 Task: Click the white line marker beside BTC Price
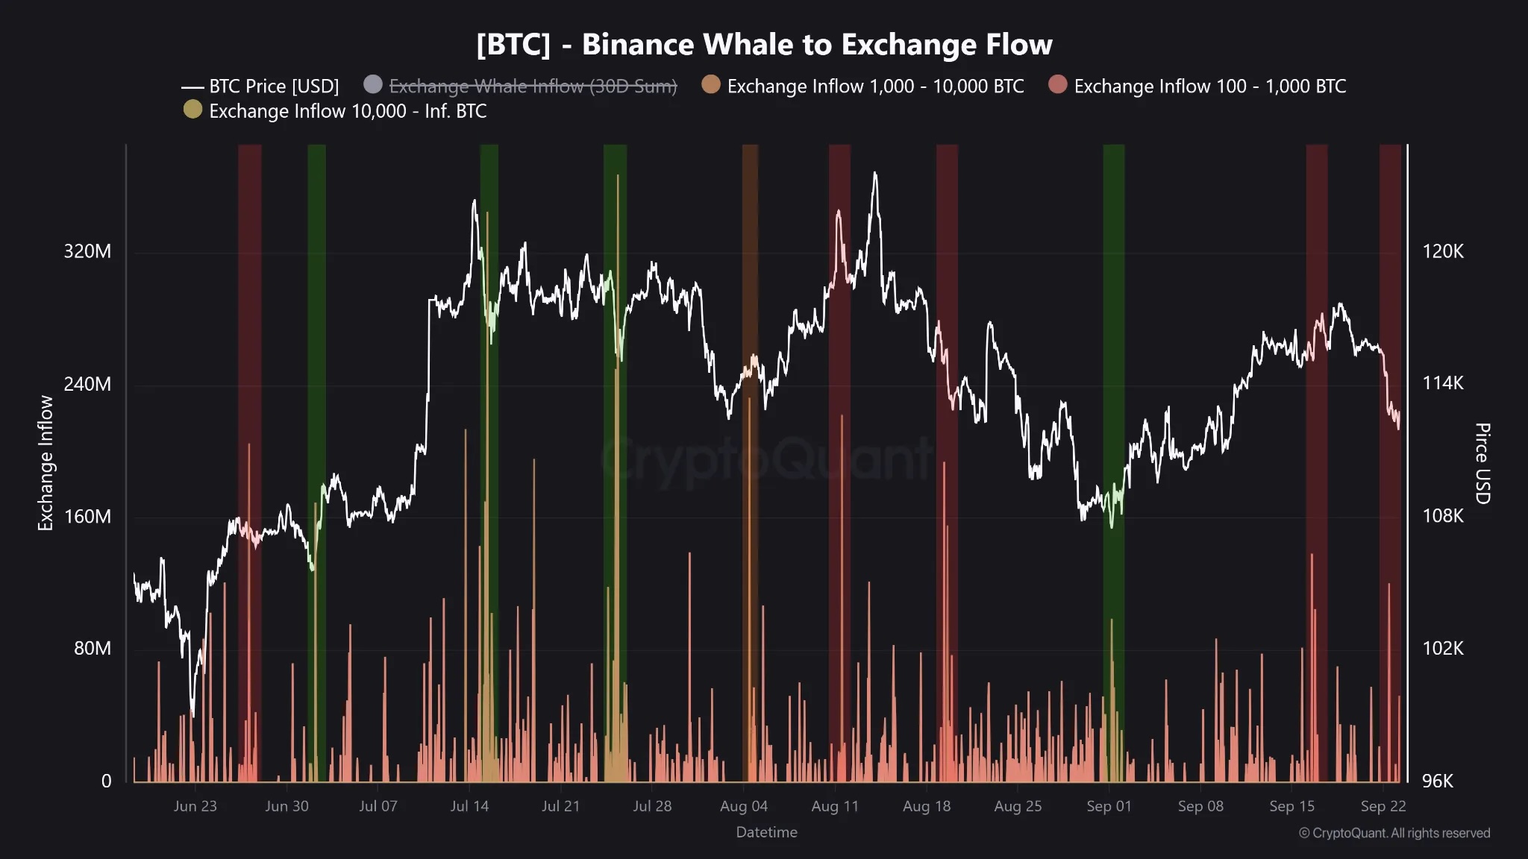(x=192, y=87)
